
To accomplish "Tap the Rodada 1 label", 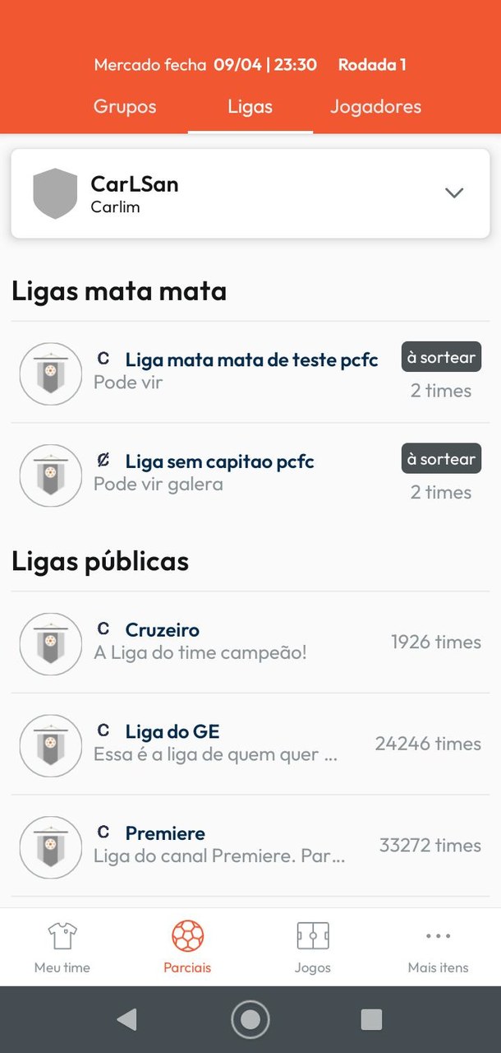I will click(x=372, y=65).
